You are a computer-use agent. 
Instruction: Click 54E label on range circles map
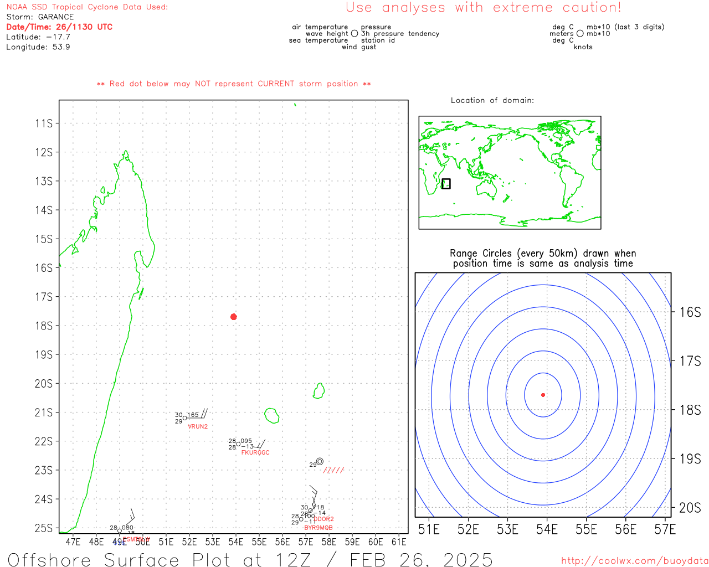[547, 529]
